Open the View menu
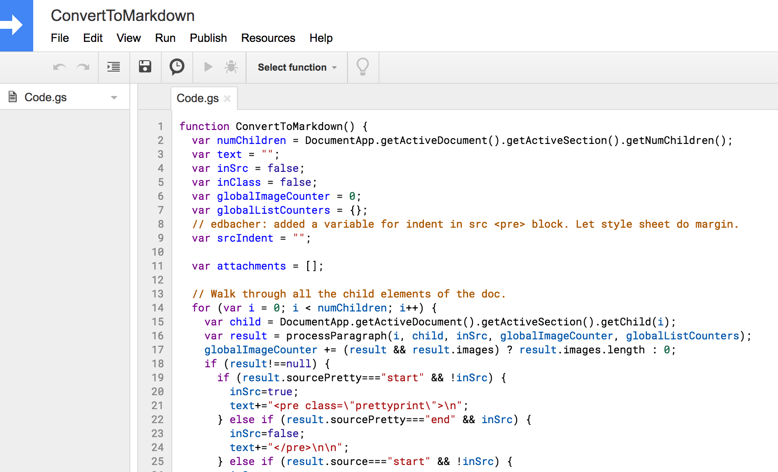The height and width of the screenshot is (472, 778). [x=129, y=38]
